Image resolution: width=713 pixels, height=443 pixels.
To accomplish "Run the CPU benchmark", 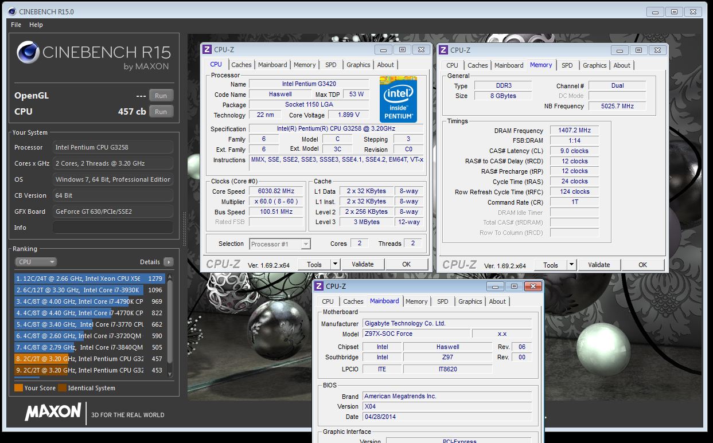I will coord(161,112).
